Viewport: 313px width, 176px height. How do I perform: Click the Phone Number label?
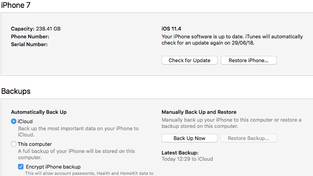pos(30,36)
